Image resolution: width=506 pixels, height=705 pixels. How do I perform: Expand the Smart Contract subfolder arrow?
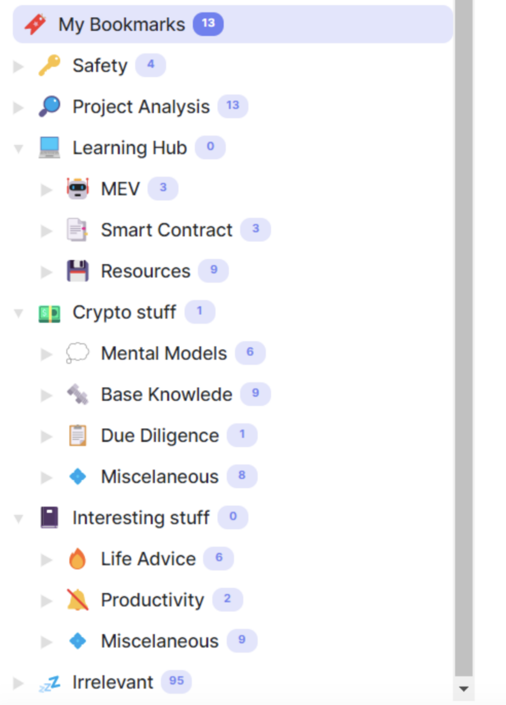point(46,231)
